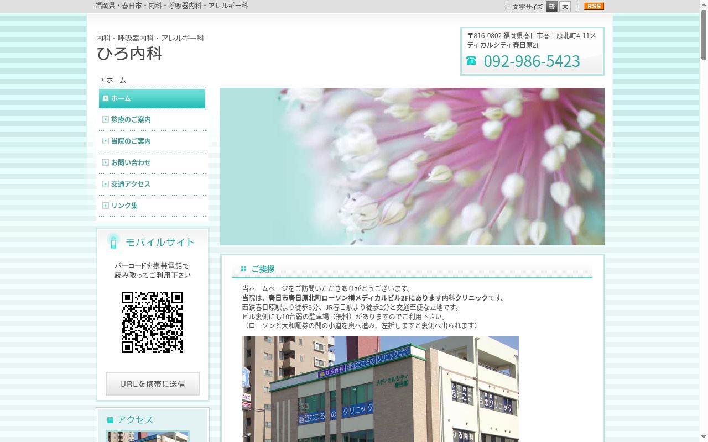Click the 内科・呼吸器内科・アレルギー科 subtitle
708x442 pixels.
click(x=150, y=38)
